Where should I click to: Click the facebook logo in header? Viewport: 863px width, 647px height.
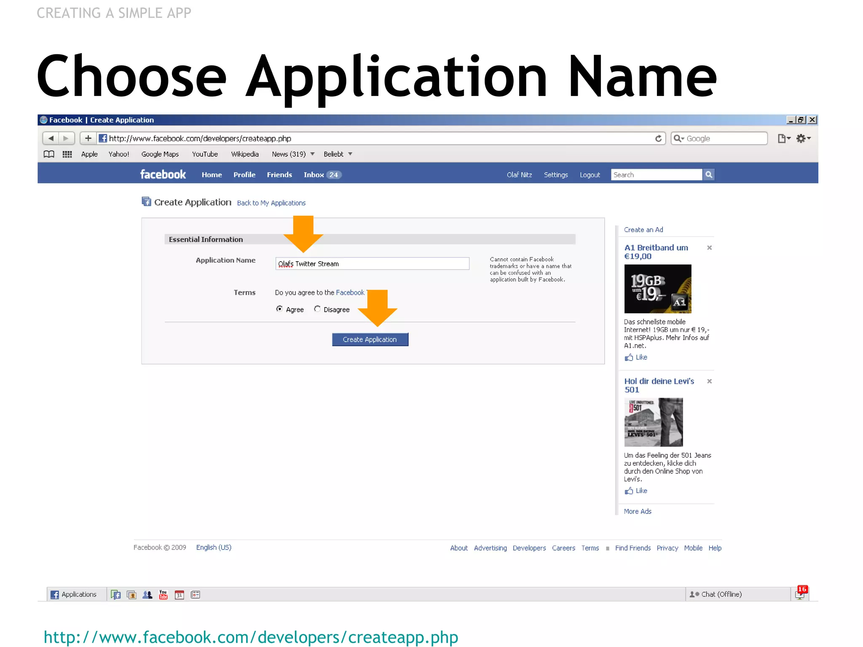click(163, 174)
